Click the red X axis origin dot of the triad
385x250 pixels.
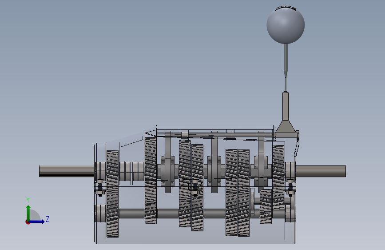(x=28, y=222)
